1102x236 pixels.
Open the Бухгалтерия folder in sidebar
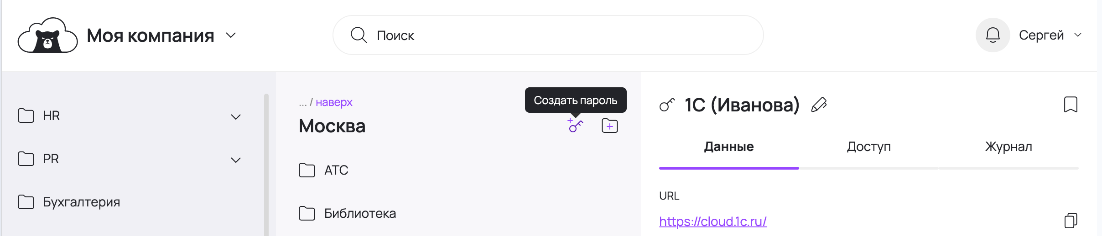[81, 202]
